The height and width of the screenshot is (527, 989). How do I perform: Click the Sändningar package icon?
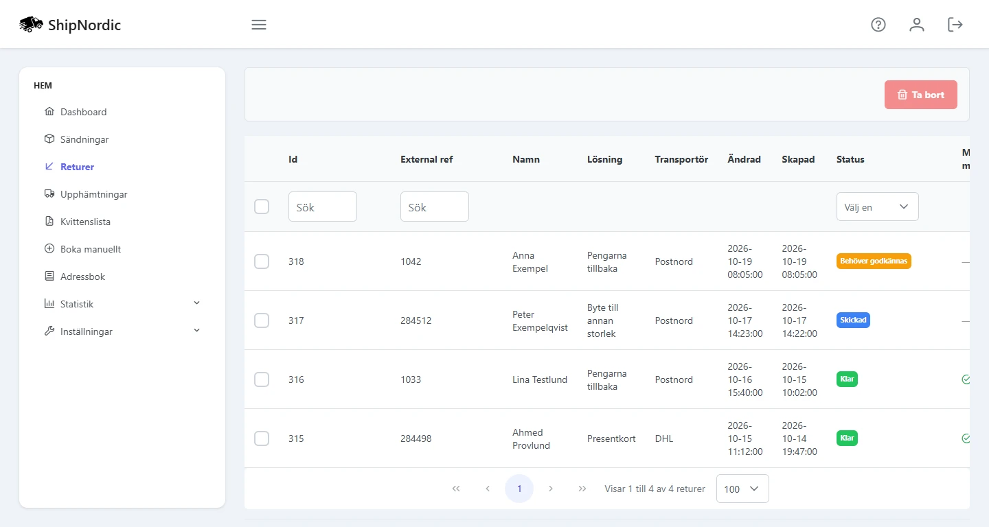[49, 139]
